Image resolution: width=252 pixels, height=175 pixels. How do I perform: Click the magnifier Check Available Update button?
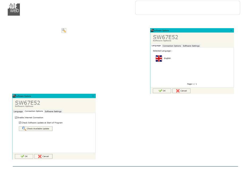pos(36,129)
